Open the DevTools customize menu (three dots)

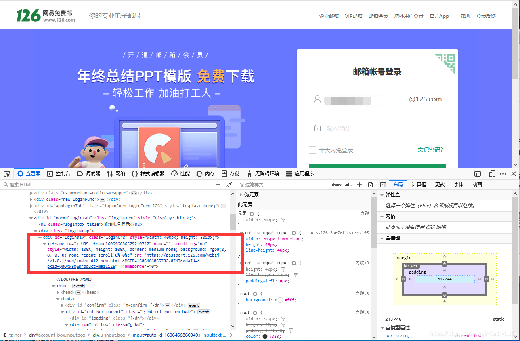pos(503,173)
